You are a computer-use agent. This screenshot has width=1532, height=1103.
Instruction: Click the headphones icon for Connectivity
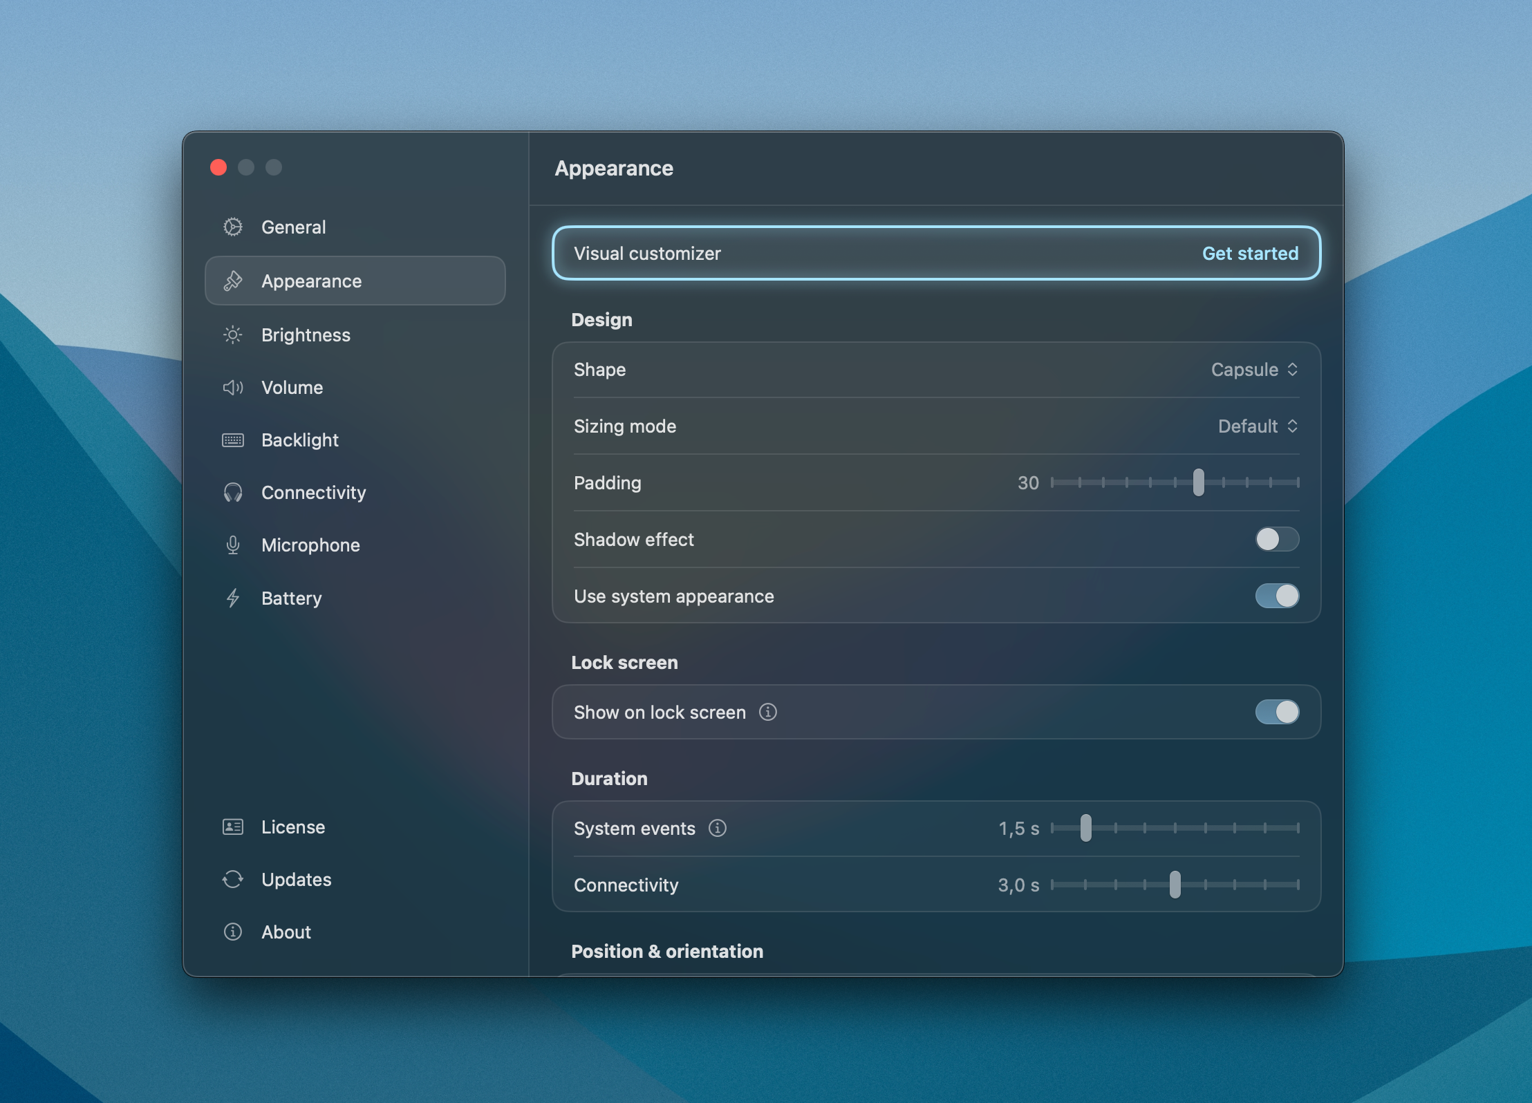(233, 493)
